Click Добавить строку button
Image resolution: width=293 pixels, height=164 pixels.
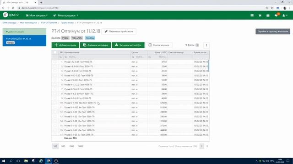coord(65,45)
